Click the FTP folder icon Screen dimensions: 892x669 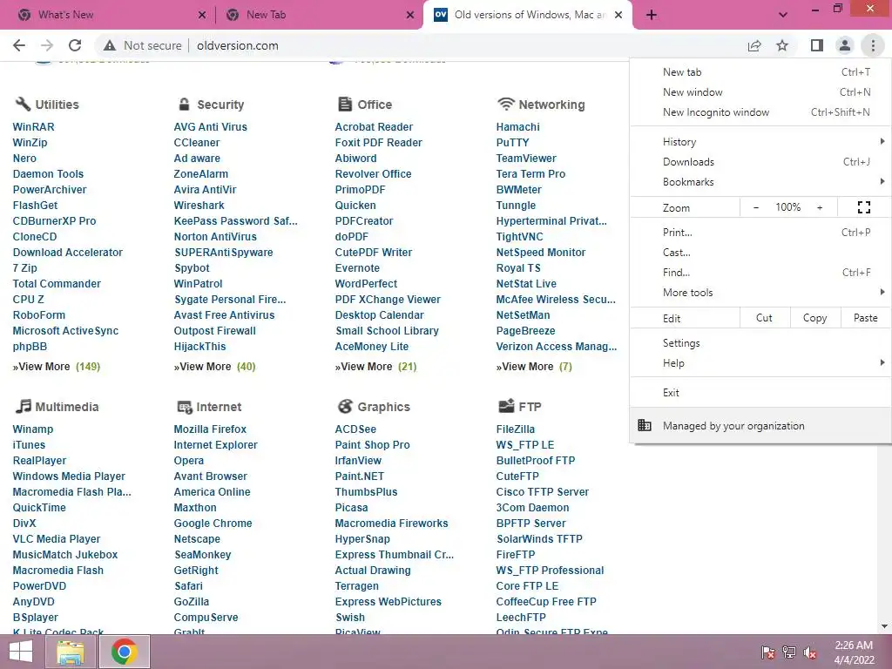(x=506, y=406)
